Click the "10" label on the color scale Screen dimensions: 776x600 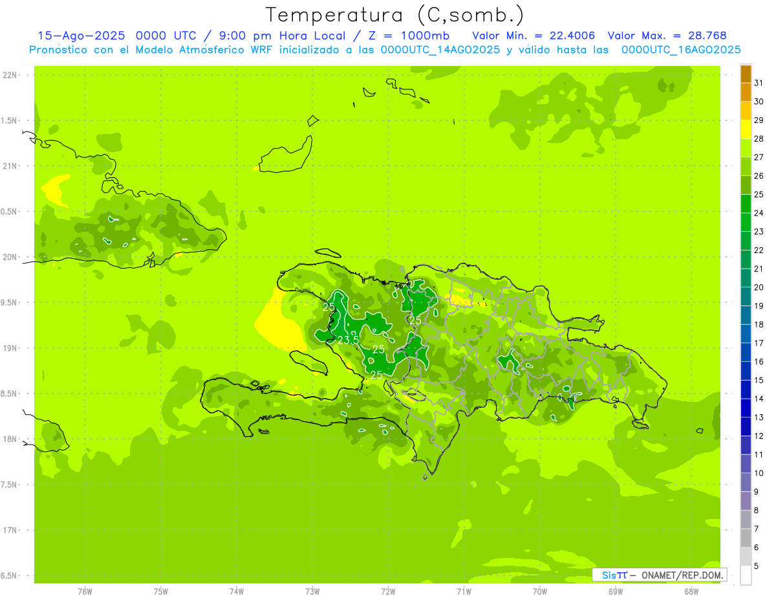(x=759, y=473)
